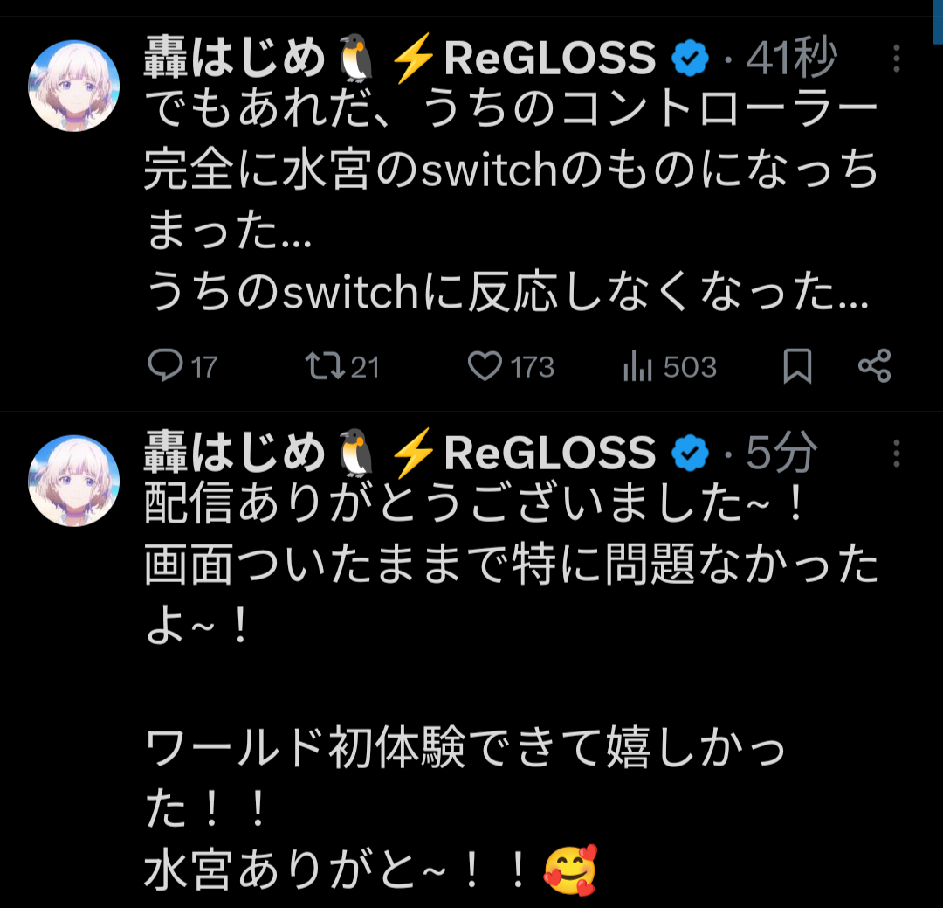943x908 pixels.
Task: Open the 5分 timestamp link
Action: pos(781,453)
